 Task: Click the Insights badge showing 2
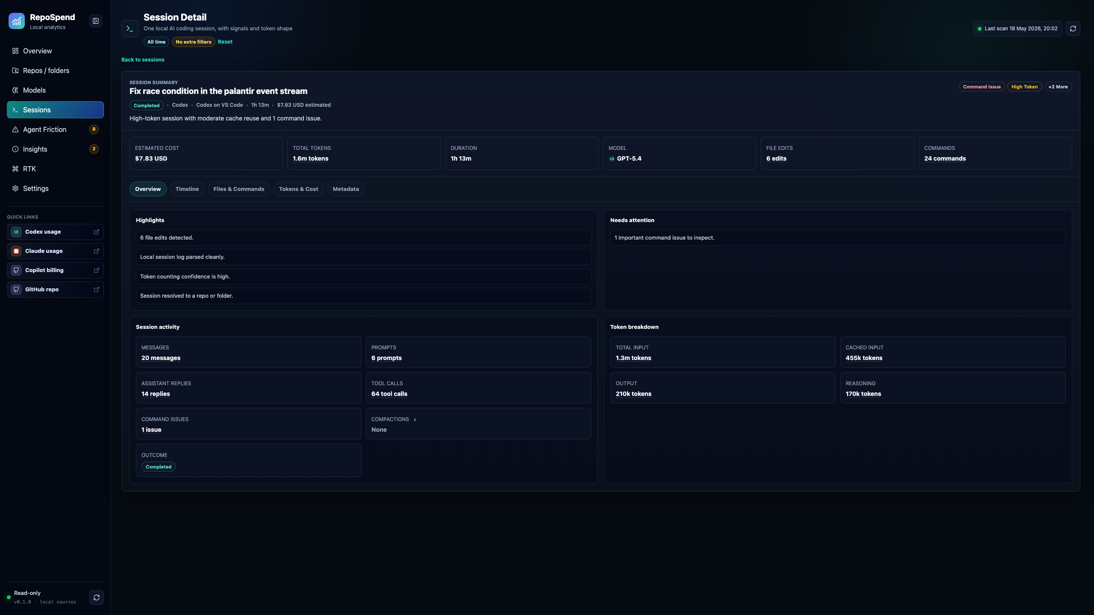tap(94, 149)
